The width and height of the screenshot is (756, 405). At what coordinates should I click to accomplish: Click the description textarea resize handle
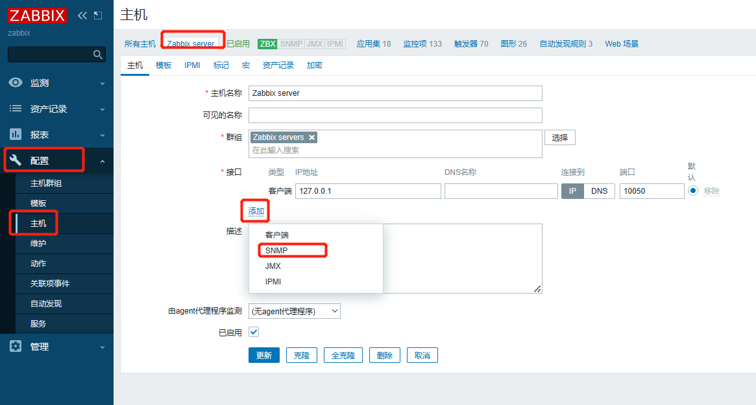pos(537,288)
